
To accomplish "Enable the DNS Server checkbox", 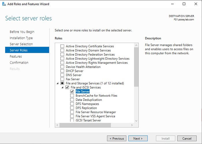I will (62, 75).
